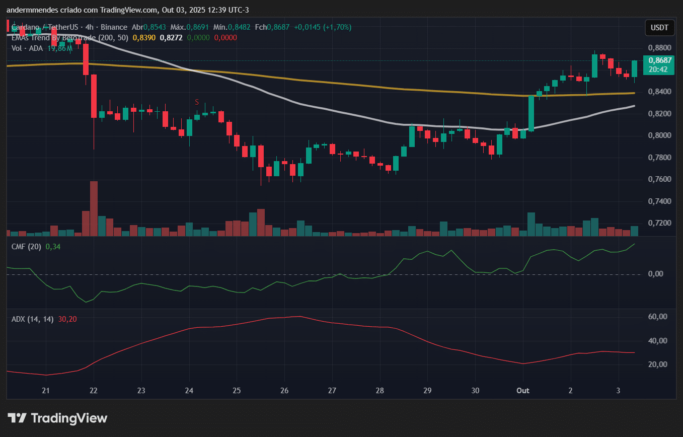Click the 0,8000 price scale label

(658, 135)
